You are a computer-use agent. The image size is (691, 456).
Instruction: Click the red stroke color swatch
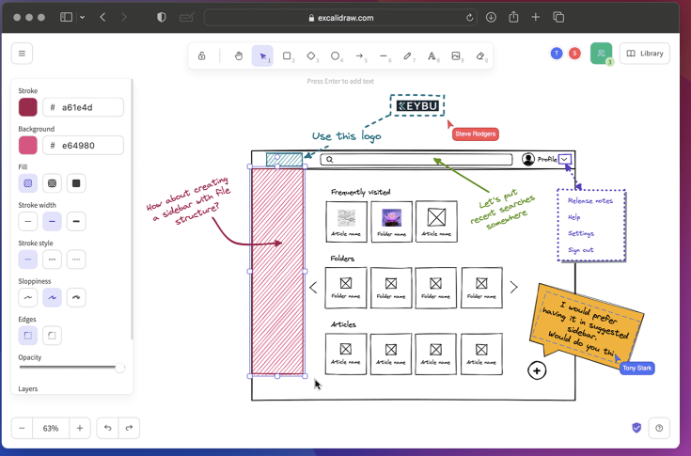tap(28, 107)
